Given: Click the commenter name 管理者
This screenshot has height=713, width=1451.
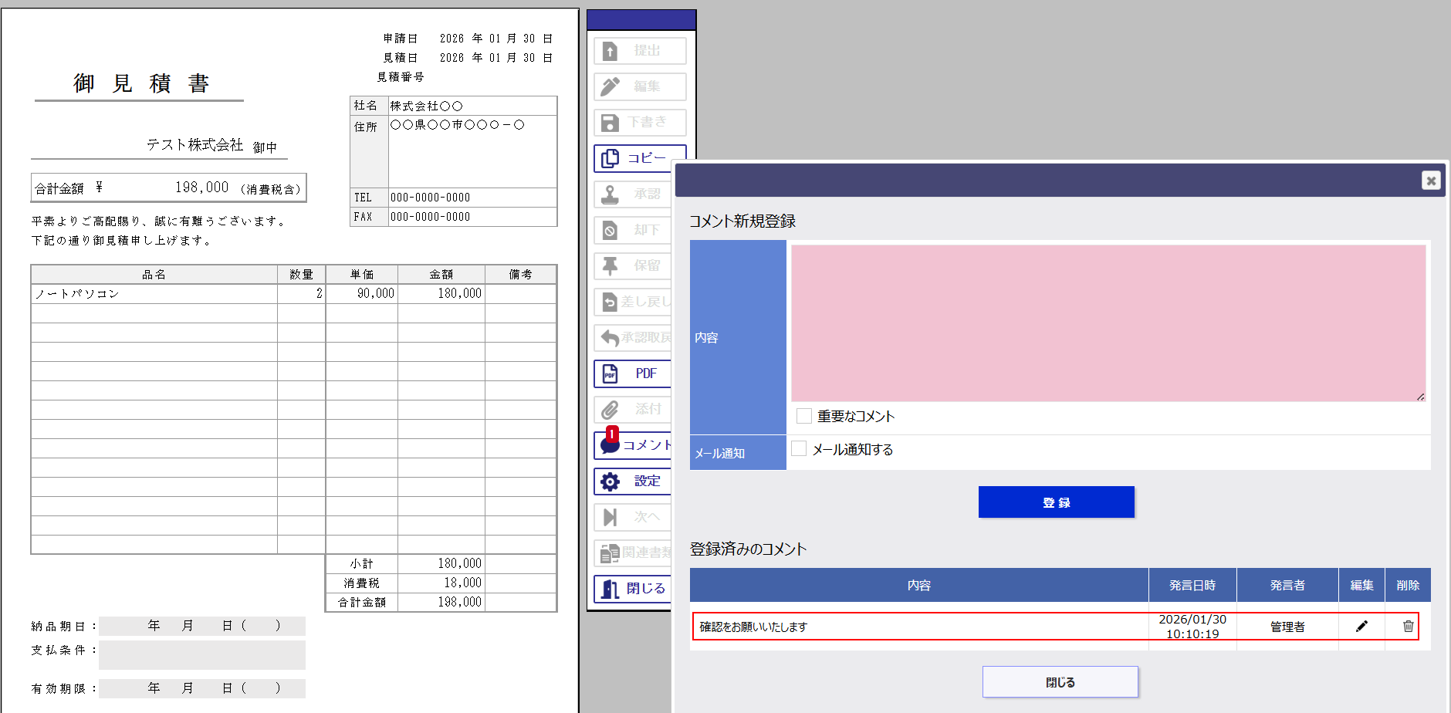Looking at the screenshot, I should point(1287,627).
